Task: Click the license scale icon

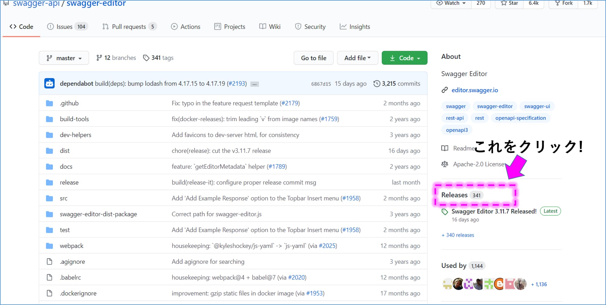Action: (x=445, y=164)
